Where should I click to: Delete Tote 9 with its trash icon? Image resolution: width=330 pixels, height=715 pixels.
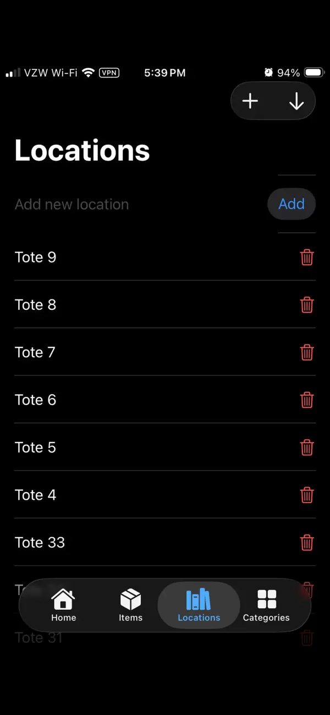click(x=307, y=257)
